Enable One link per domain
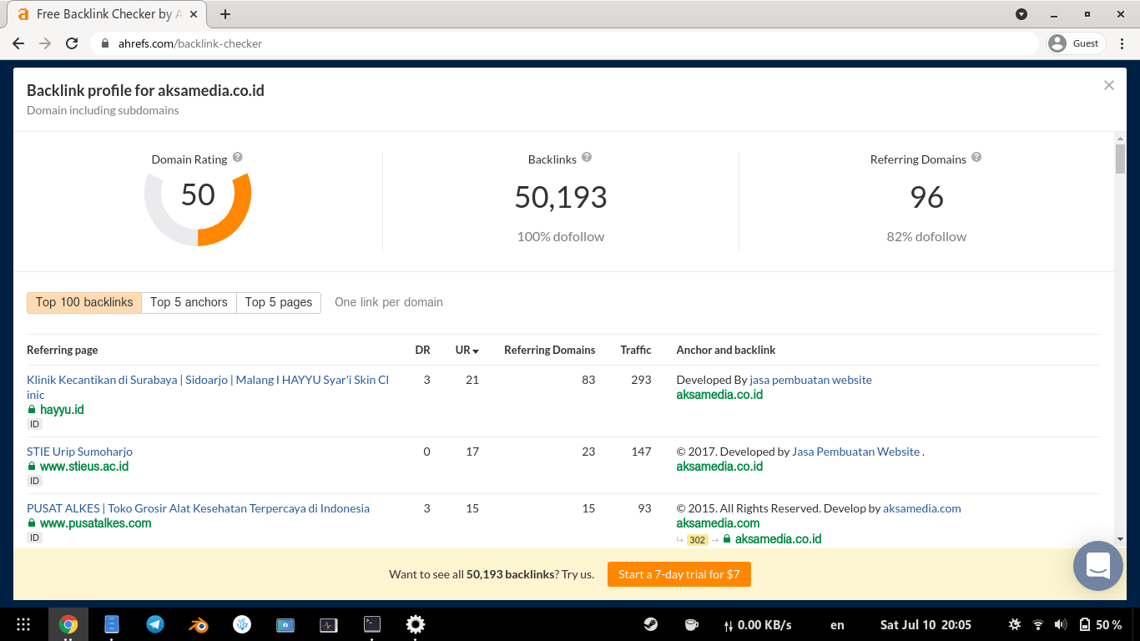The width and height of the screenshot is (1140, 641). click(388, 302)
